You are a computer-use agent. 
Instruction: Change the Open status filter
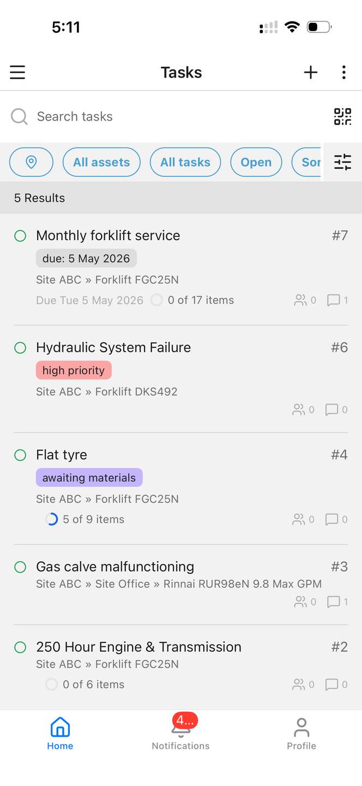coord(256,162)
